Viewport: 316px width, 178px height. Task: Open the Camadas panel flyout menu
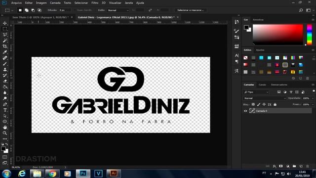[x=313, y=85]
